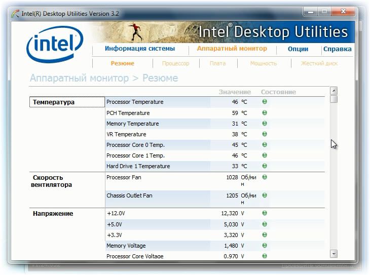370x275 pixels.
Task: Click the Intel logo
Action: pos(54,46)
